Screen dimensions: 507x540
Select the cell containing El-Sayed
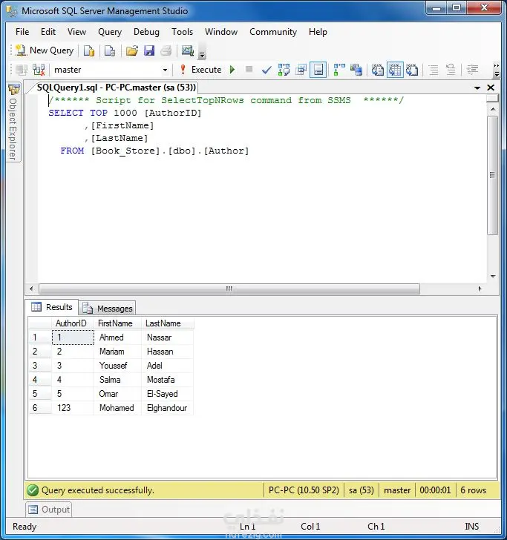click(x=168, y=394)
